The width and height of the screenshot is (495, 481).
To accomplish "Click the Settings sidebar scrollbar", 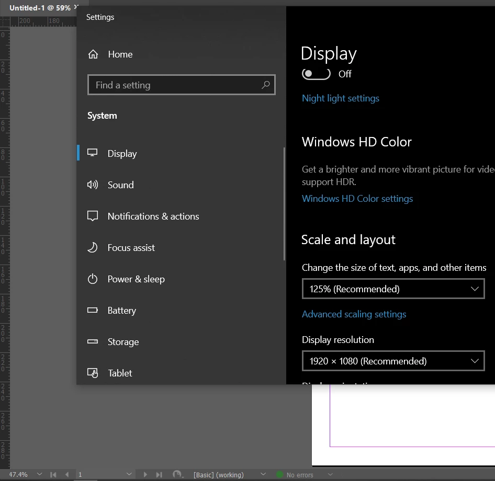I will click(284, 204).
